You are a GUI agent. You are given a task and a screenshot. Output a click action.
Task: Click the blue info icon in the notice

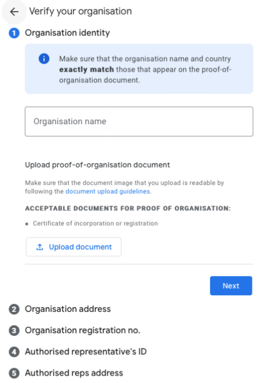(x=44, y=59)
